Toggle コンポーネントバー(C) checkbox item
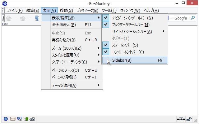Viewport: 199px width, 124px height. (x=135, y=52)
